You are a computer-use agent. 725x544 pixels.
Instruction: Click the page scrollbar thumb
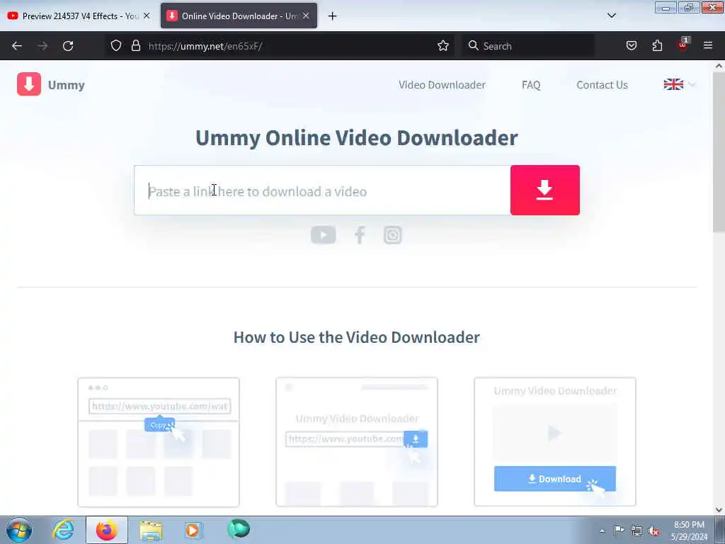pyautogui.click(x=719, y=153)
